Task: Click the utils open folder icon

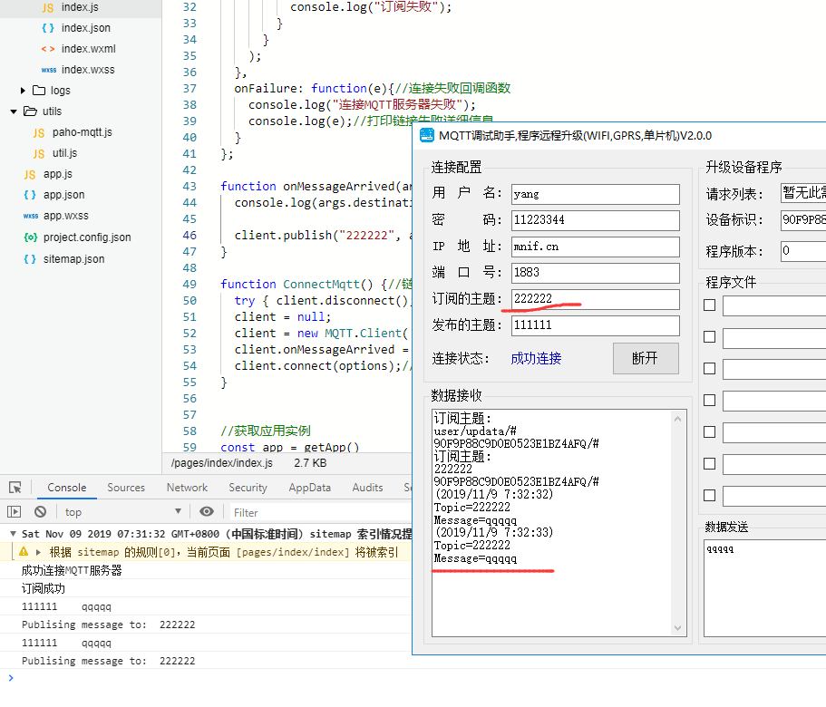Action: [x=31, y=111]
